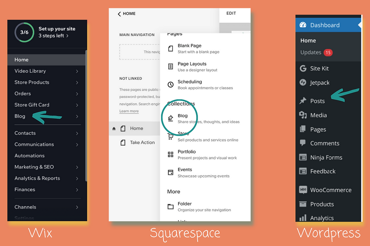Click 'Share stories, thoughts, and ideas' text

tap(209, 122)
